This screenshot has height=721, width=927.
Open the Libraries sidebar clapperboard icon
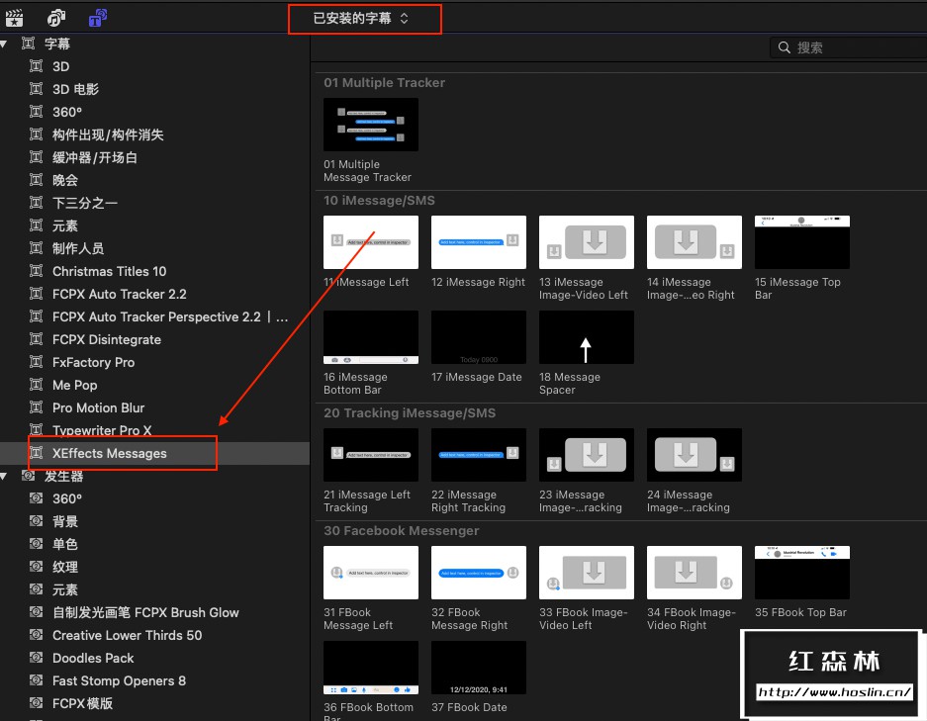[x=14, y=18]
